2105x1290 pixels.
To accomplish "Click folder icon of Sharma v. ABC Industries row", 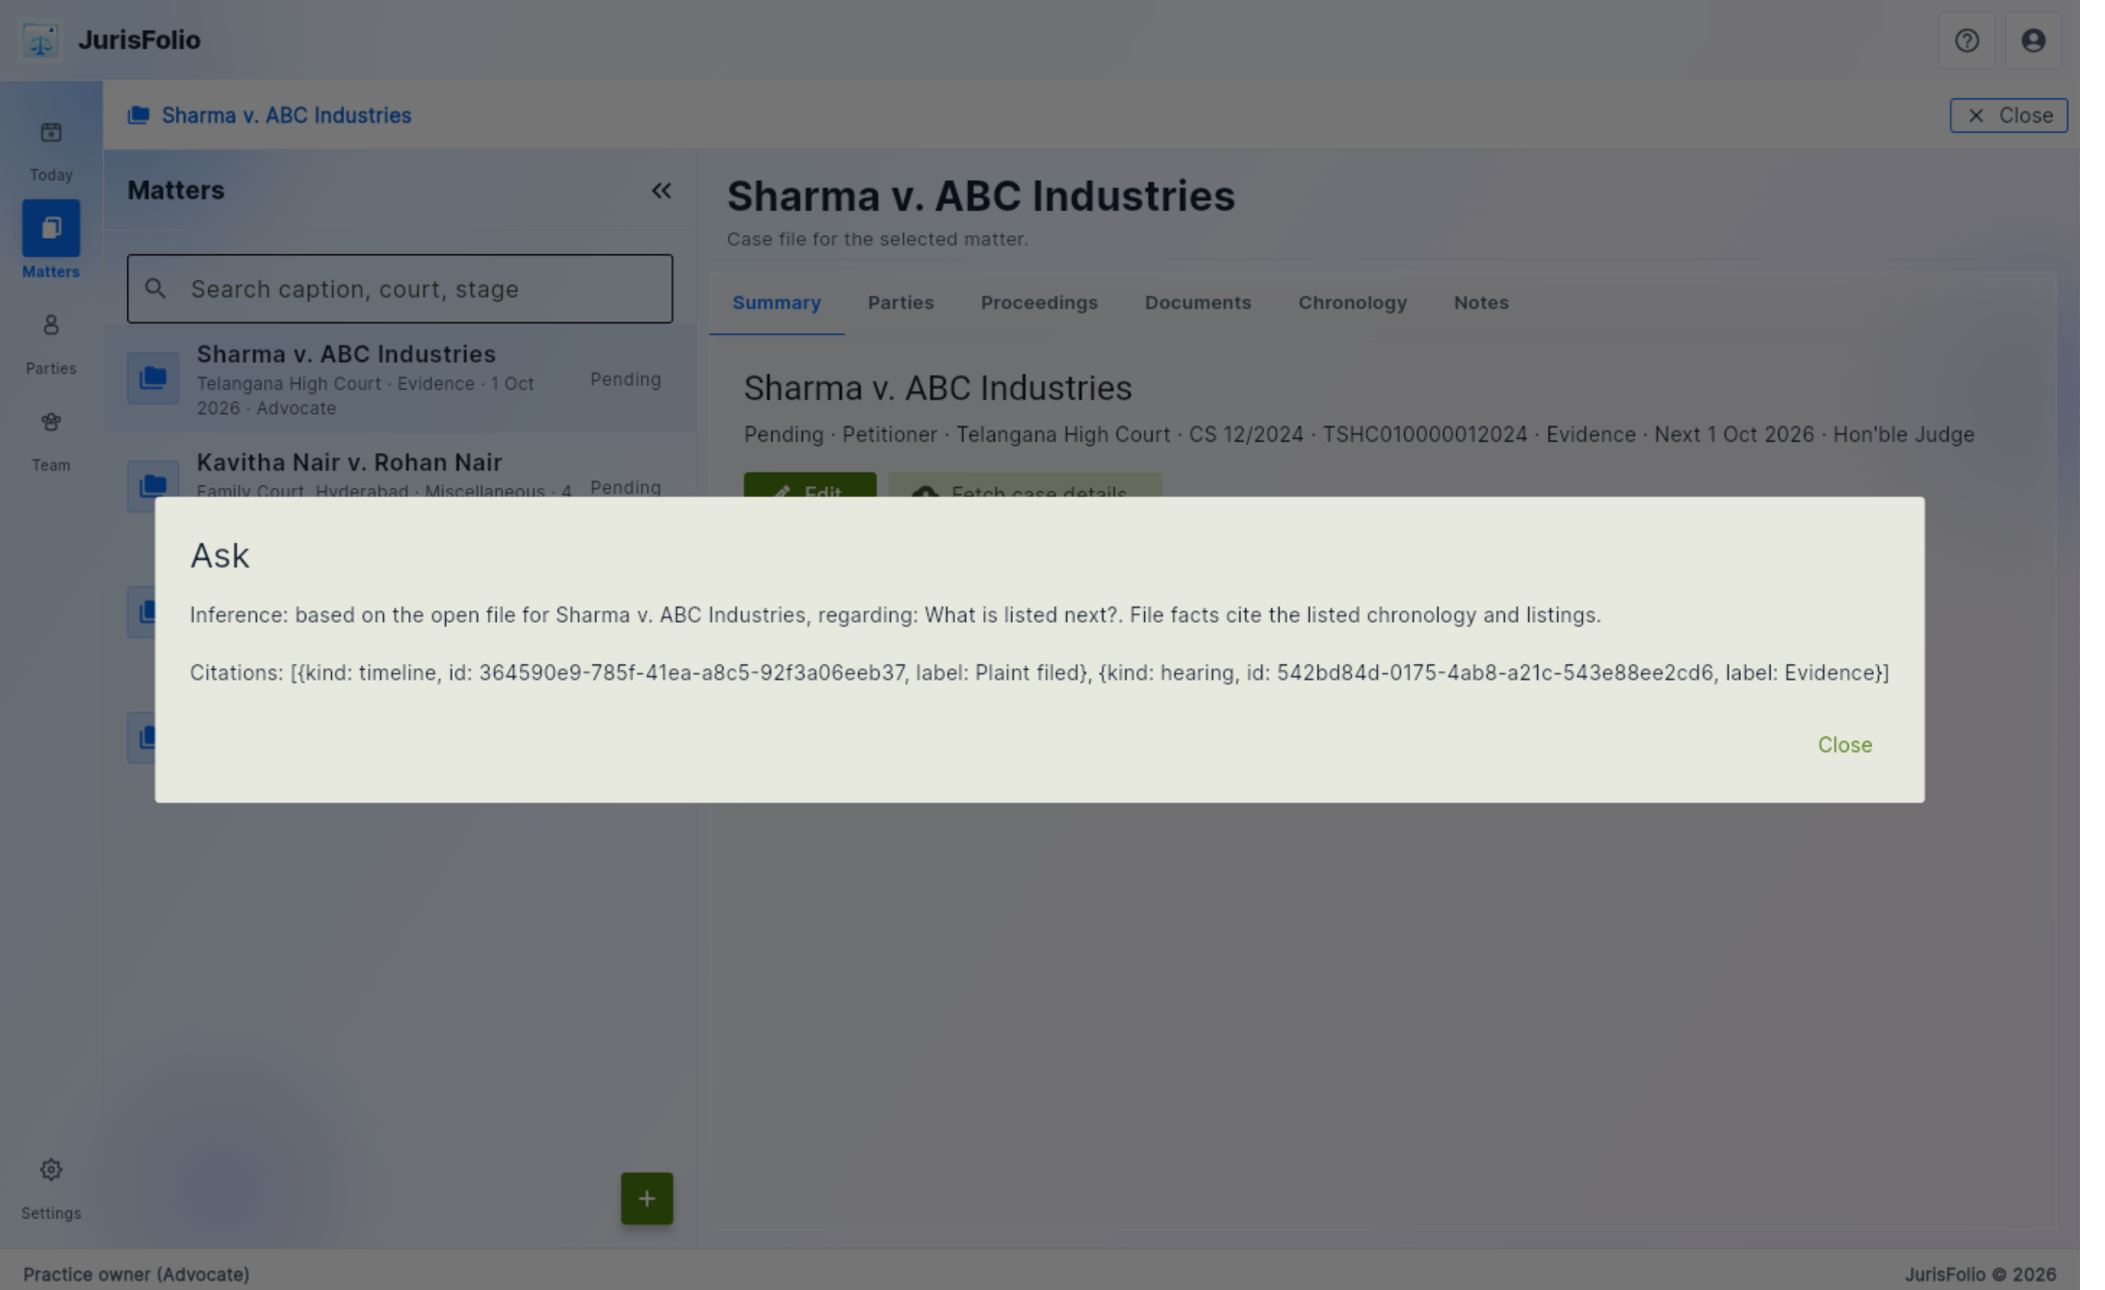I will click(153, 377).
